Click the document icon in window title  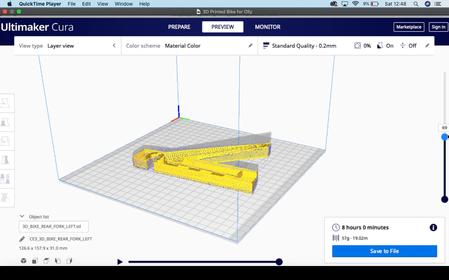pos(199,12)
